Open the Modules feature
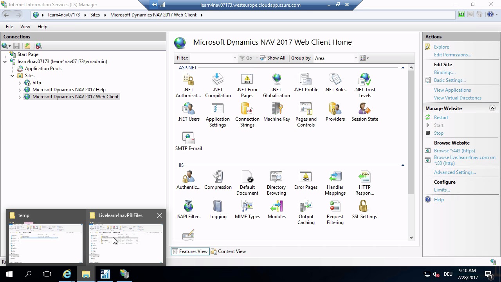Viewport: 501px width, 282px height. tap(276, 210)
